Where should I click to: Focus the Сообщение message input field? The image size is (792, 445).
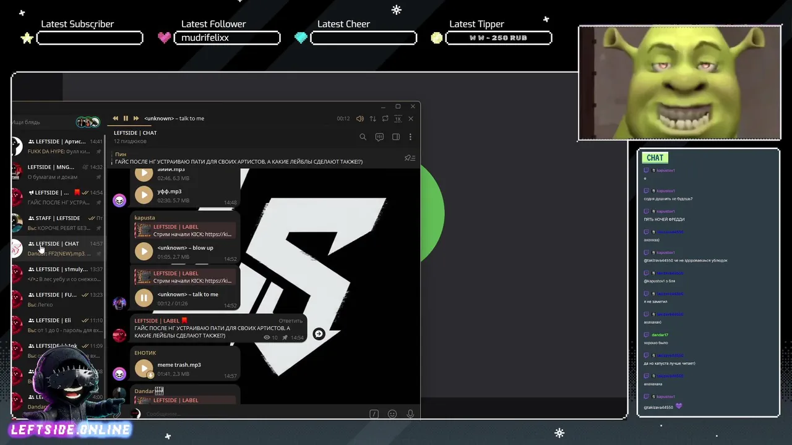pos(254,414)
